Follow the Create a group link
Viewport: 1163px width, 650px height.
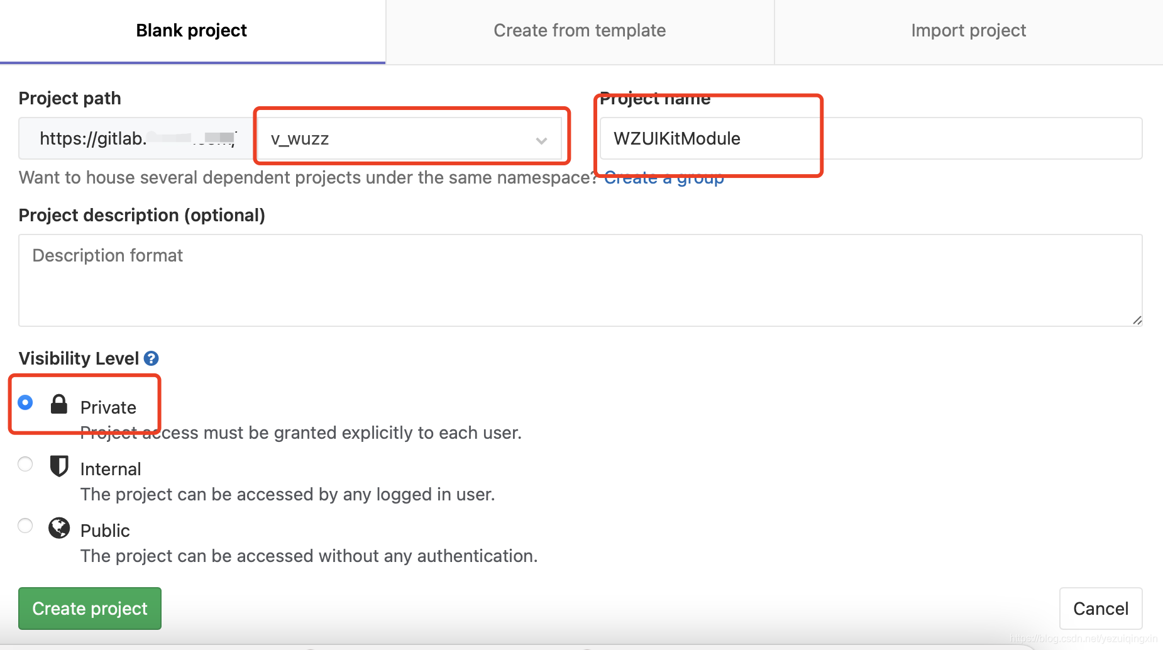pyautogui.click(x=664, y=178)
